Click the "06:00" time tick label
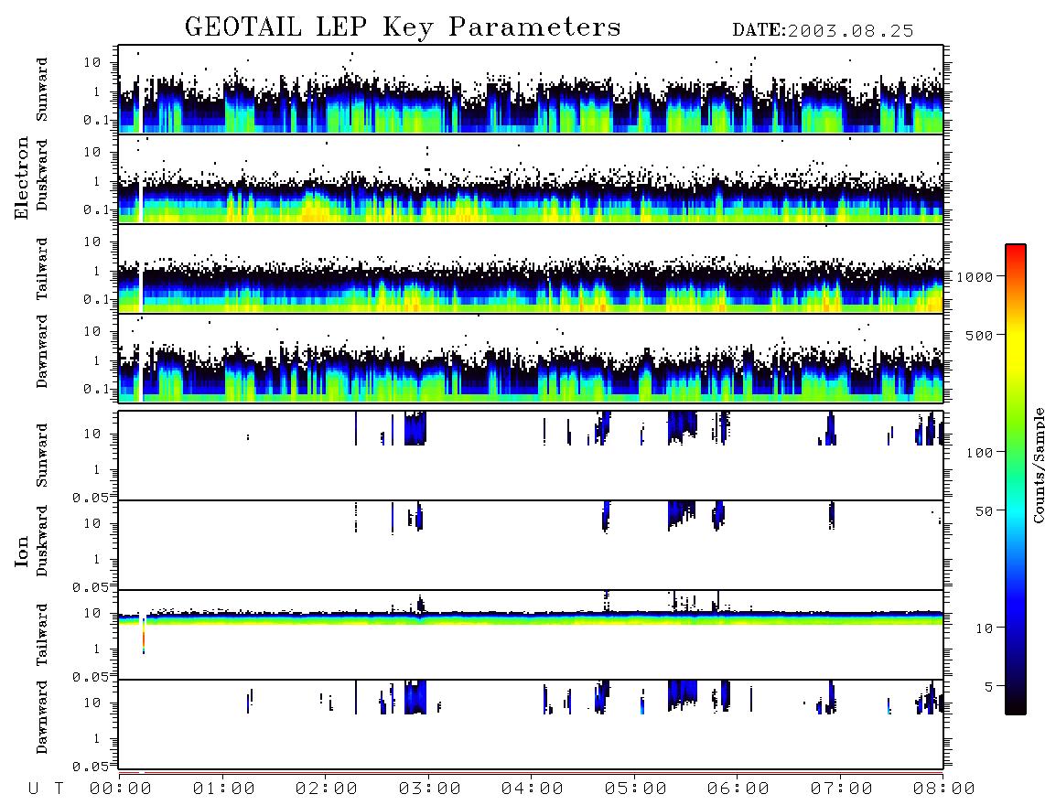 click(x=738, y=789)
